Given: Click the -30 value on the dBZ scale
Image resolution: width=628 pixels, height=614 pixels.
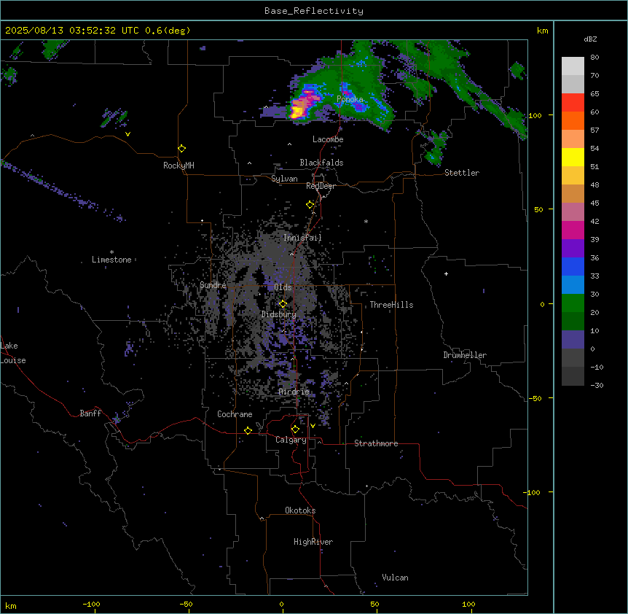Looking at the screenshot, I should [597, 386].
